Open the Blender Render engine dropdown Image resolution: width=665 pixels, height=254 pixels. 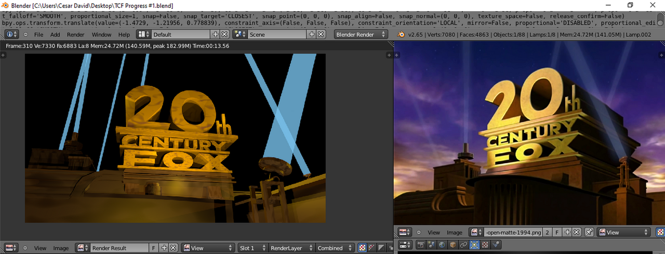pyautogui.click(x=361, y=34)
